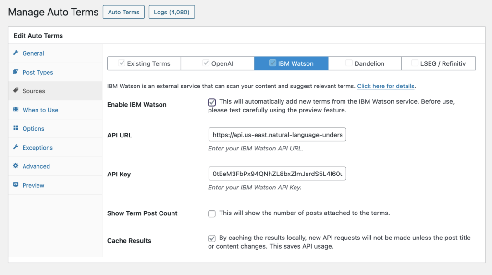Image resolution: width=492 pixels, height=275 pixels.
Task: Toggle the IBM Watson tab checkbox
Action: coord(272,63)
